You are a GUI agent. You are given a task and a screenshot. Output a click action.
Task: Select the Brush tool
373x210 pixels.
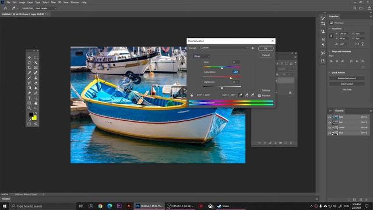(x=29, y=78)
